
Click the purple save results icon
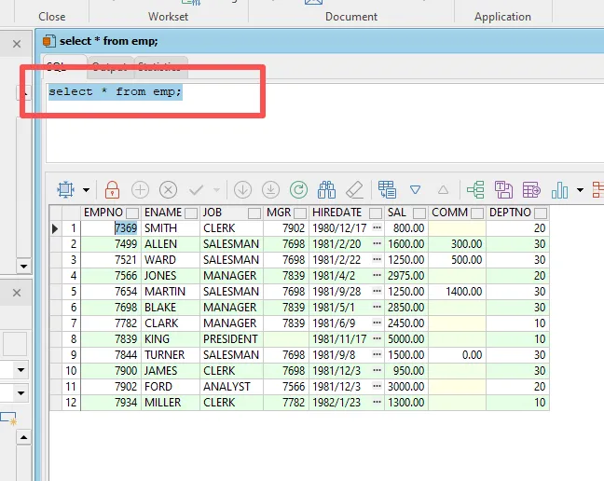pos(503,190)
